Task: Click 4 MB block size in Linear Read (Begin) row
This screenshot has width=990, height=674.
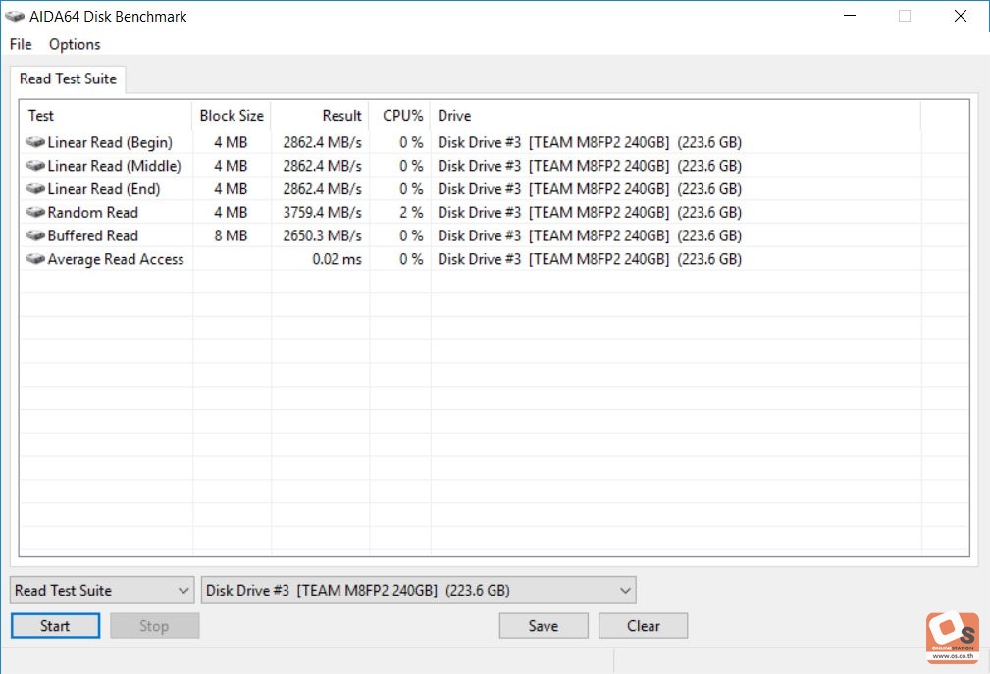Action: 231,142
